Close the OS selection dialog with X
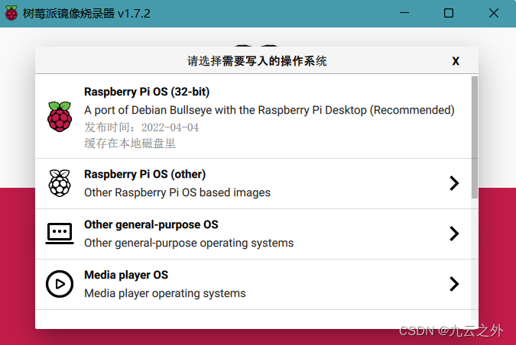516x345 pixels. click(456, 61)
